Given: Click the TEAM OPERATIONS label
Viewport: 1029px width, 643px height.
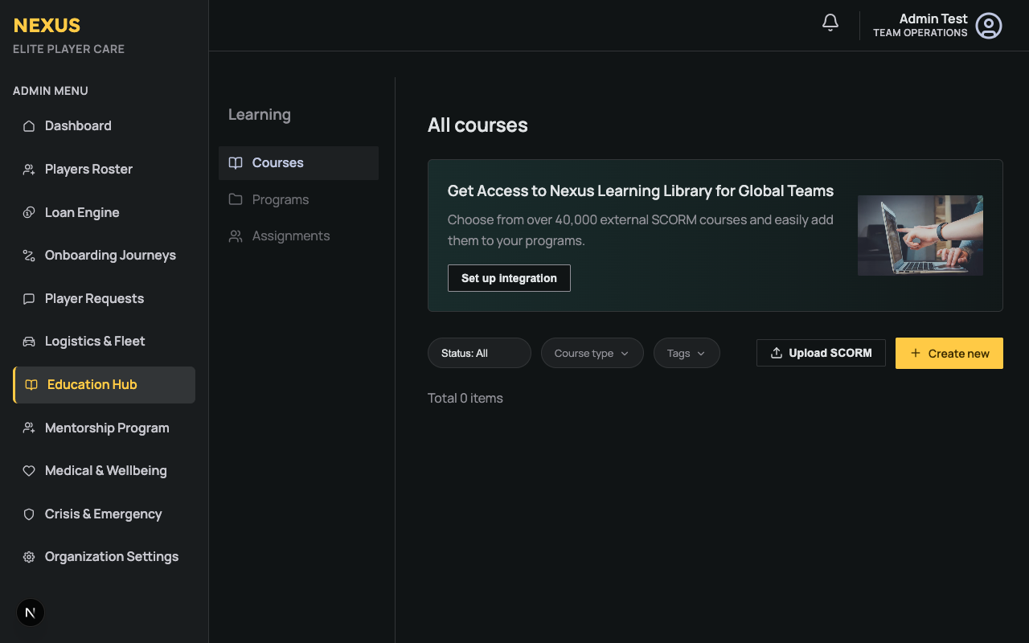Looking at the screenshot, I should [920, 33].
